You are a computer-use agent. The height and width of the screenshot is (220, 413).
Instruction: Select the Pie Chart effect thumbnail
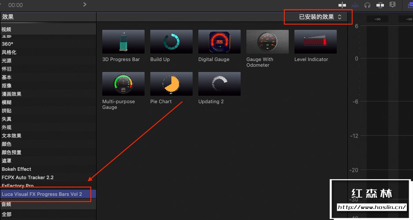171,84
